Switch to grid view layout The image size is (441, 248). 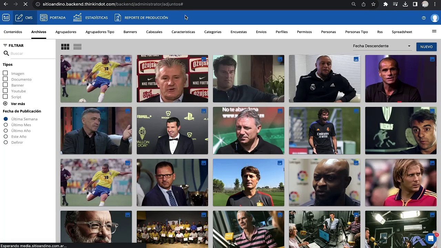pyautogui.click(x=65, y=47)
